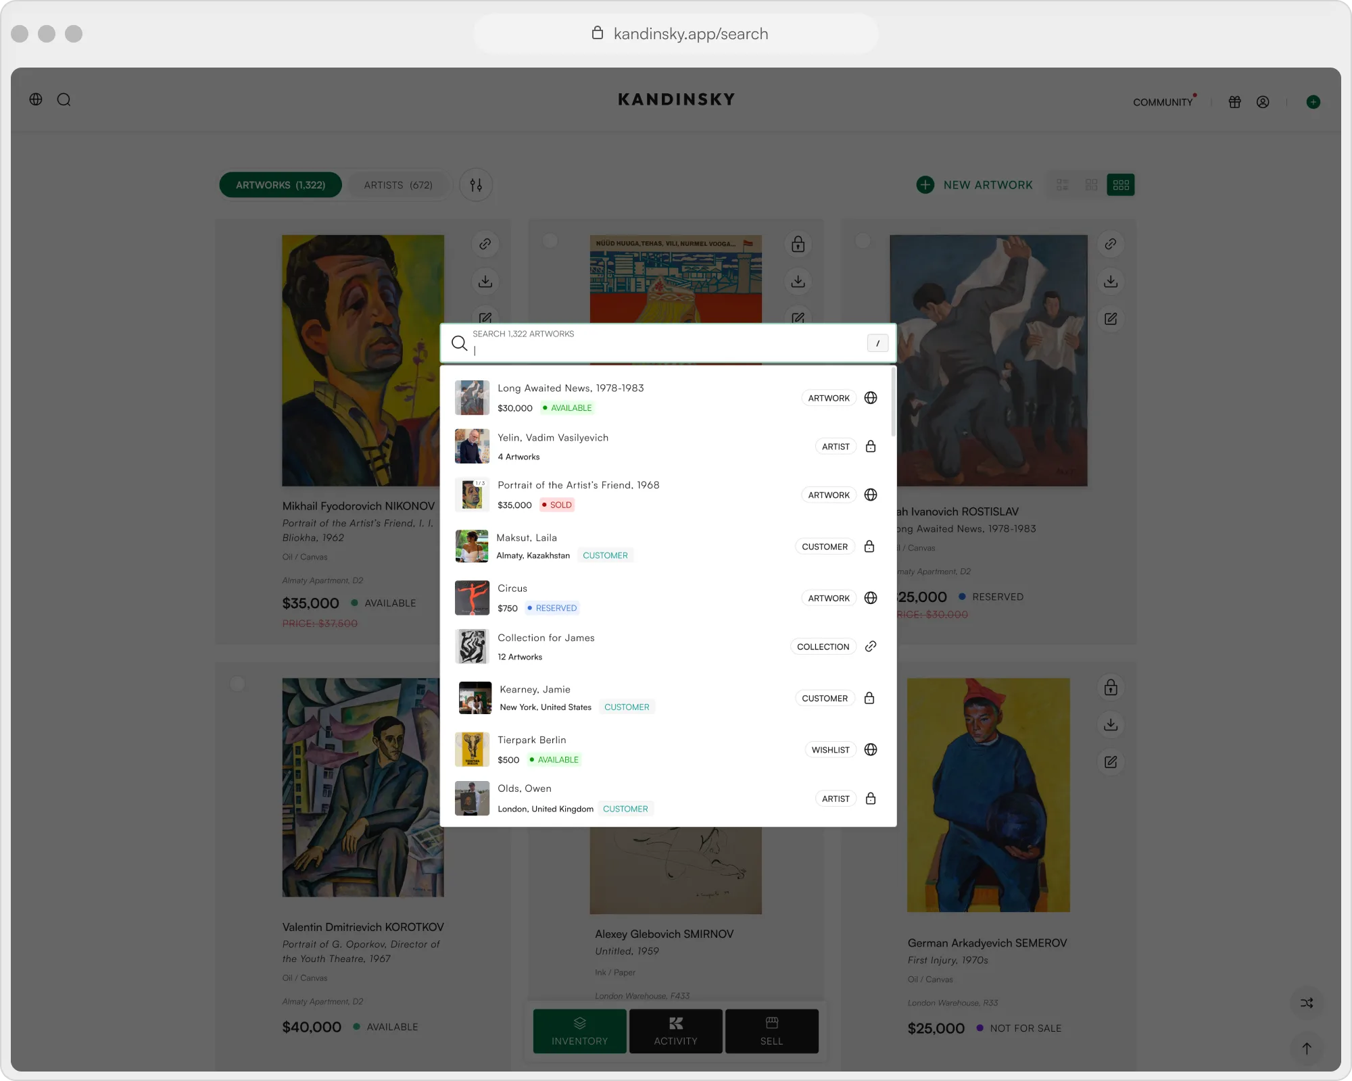Click globe icon on Tierpark Berlin result
Screen dimensions: 1352x1081
pos(871,750)
